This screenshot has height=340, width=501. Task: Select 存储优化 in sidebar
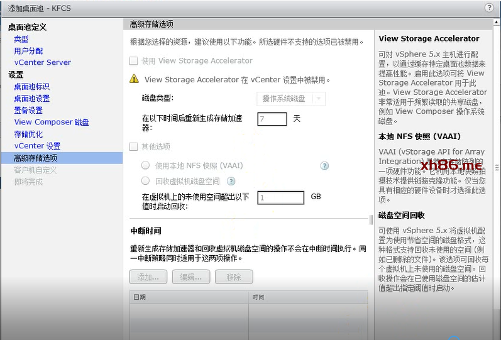28,134
